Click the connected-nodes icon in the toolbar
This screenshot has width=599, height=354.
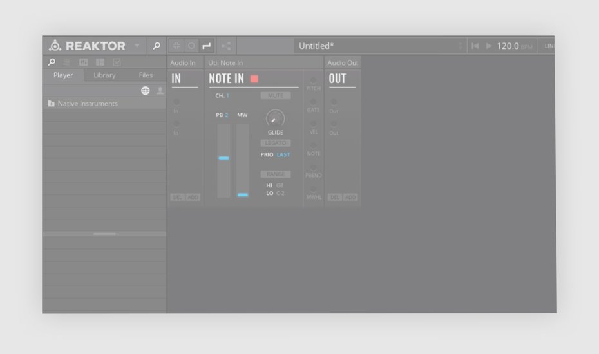click(x=226, y=46)
